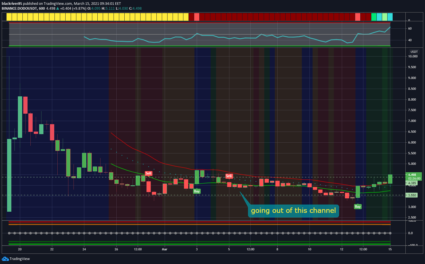Click the date 26 on time axis
The width and height of the screenshot is (425, 264).
coord(116,249)
